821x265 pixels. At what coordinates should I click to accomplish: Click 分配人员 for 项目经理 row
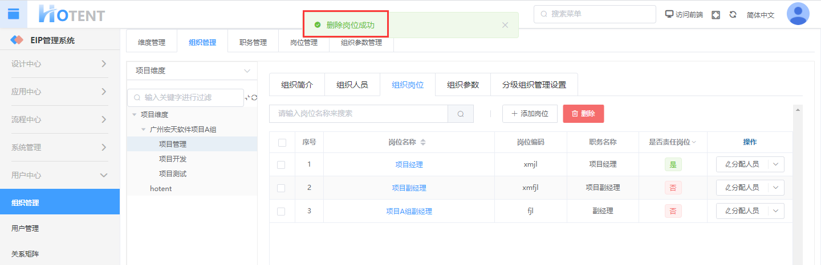click(x=742, y=164)
